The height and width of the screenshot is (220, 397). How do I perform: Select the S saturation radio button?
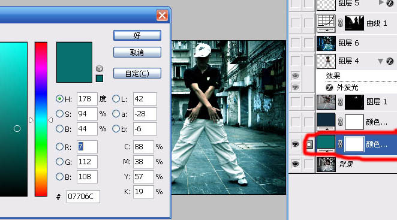(59, 114)
